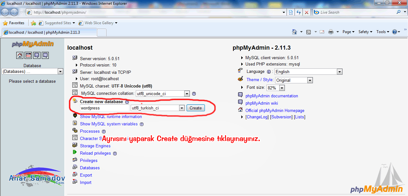The image size is (408, 196).
Task: Open the Export link
Action: 86,175
